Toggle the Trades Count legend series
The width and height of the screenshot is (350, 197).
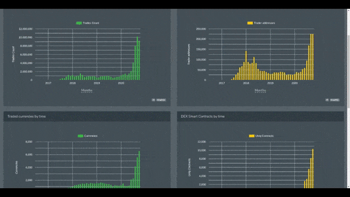coord(87,23)
